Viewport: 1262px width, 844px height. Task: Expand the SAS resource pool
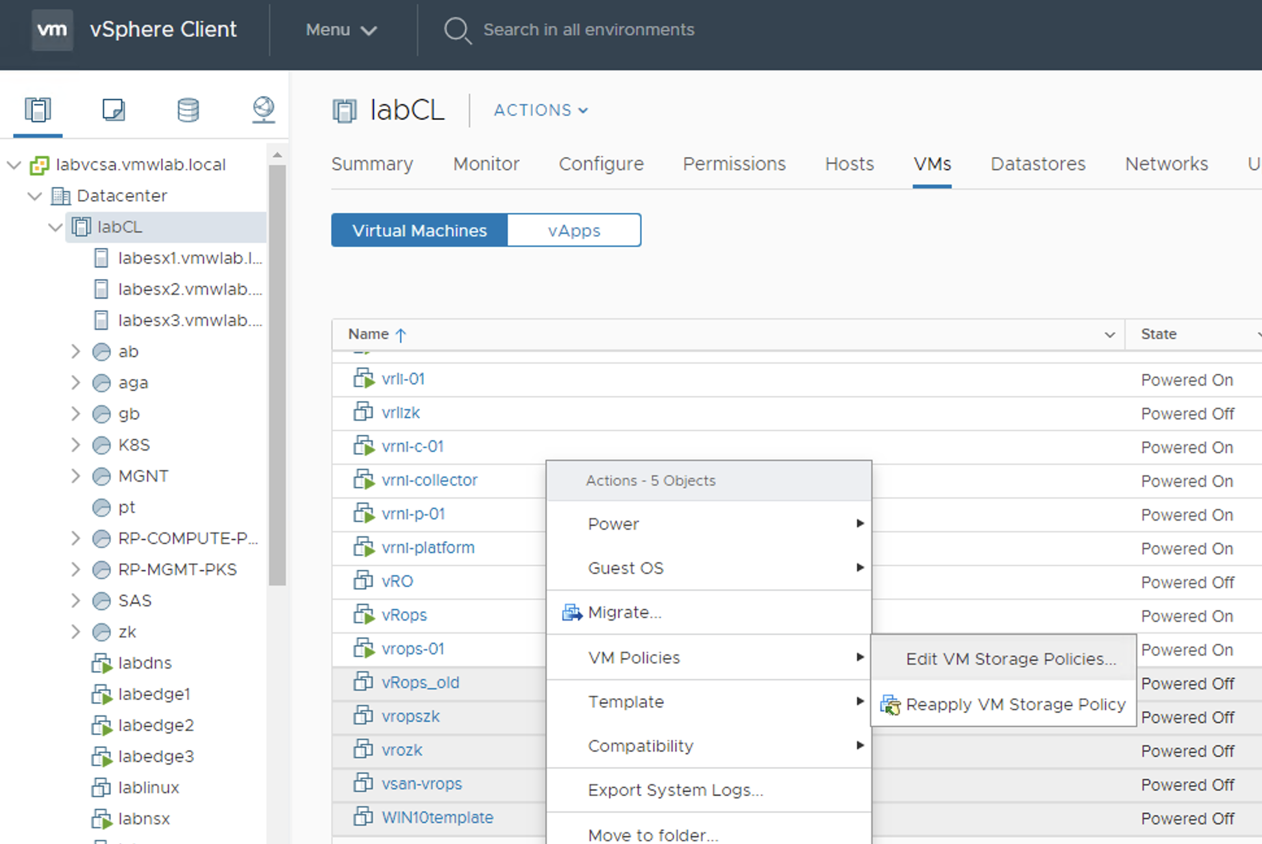tap(76, 601)
